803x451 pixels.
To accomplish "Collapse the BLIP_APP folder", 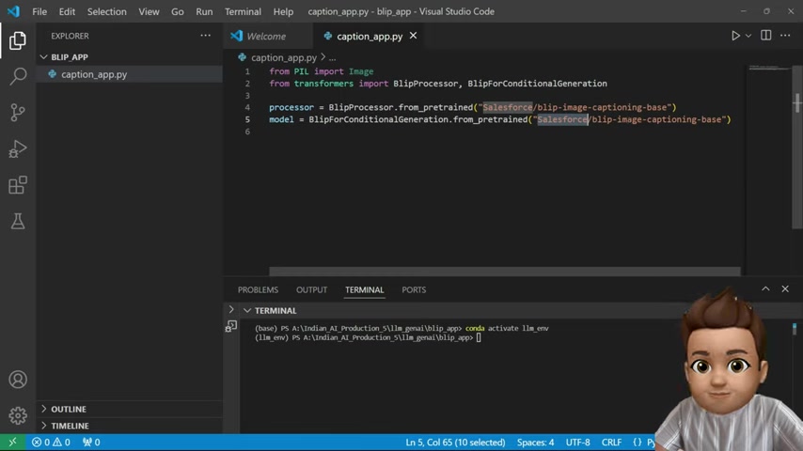I will tap(43, 56).
